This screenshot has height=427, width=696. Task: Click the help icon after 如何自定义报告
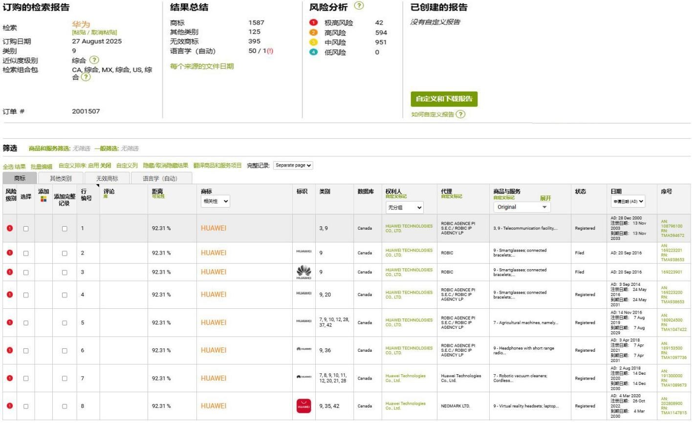click(x=460, y=114)
